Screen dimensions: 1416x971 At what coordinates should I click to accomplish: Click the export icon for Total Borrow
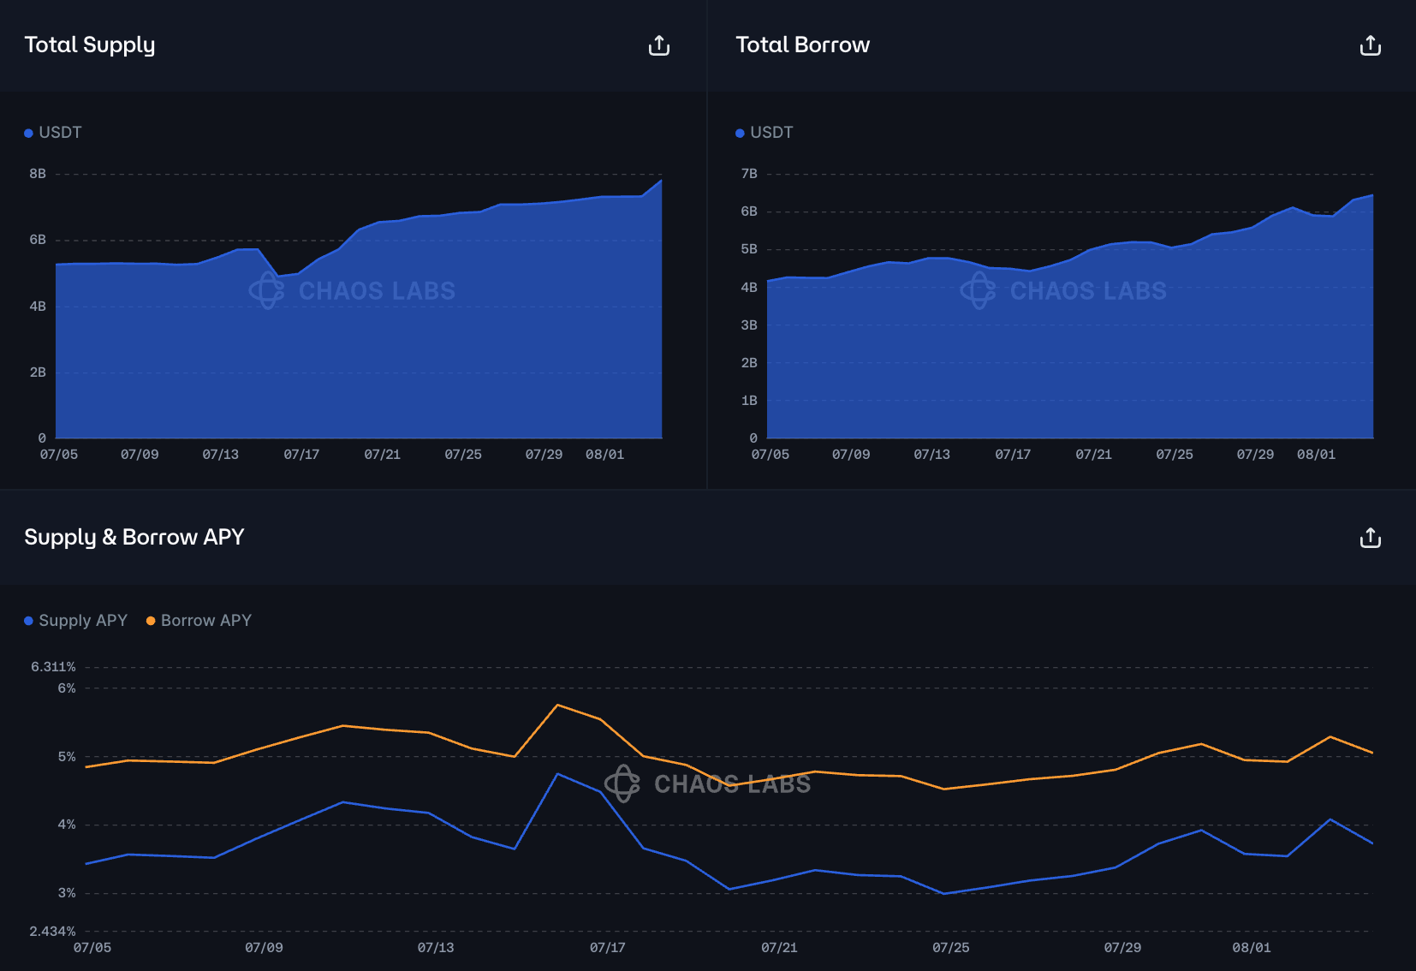(1370, 45)
